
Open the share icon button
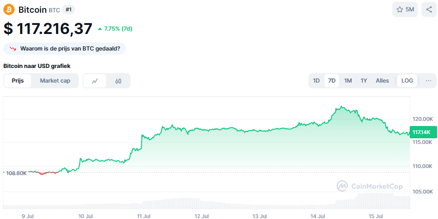429,9
